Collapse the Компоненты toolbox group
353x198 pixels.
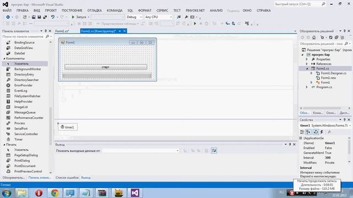tap(4, 59)
